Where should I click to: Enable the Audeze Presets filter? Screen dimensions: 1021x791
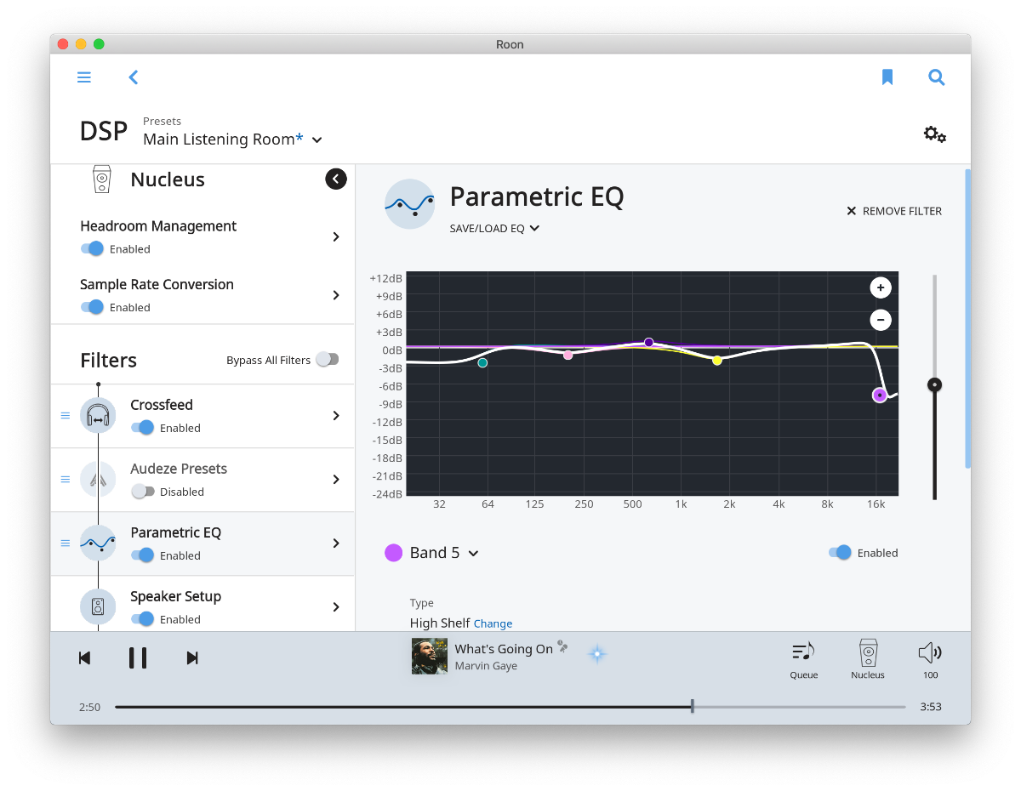pos(145,492)
